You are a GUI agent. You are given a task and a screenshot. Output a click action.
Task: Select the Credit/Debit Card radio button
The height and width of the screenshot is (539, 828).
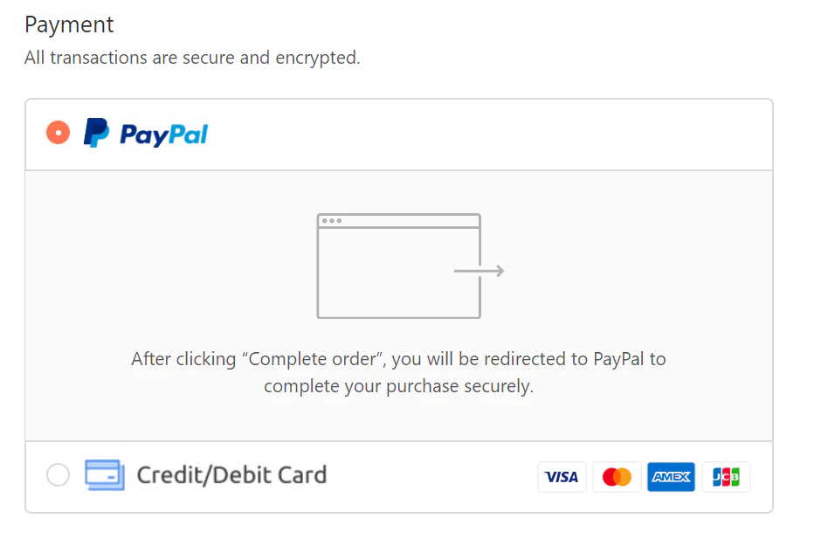(x=59, y=474)
